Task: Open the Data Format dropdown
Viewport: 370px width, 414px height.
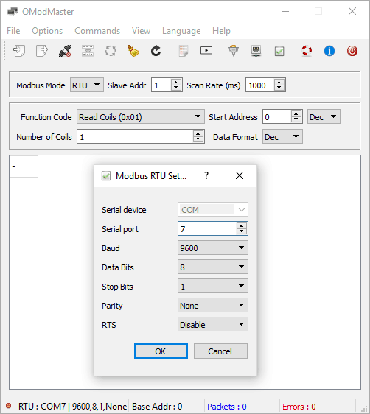Action: click(x=282, y=136)
